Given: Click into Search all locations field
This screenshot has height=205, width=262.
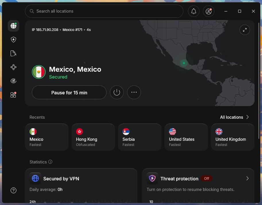Looking at the screenshot, I should pos(104,11).
